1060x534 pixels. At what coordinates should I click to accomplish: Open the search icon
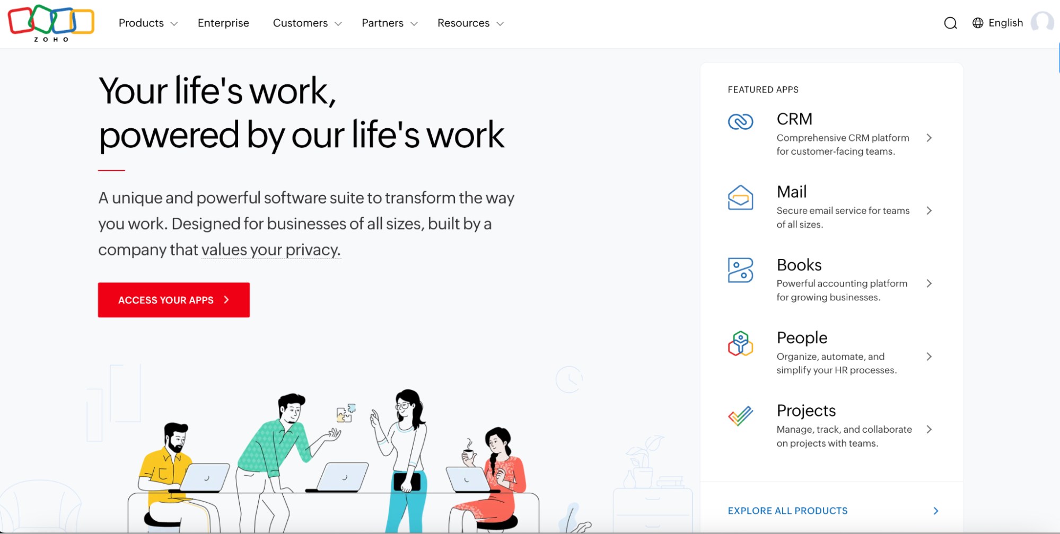pos(950,23)
